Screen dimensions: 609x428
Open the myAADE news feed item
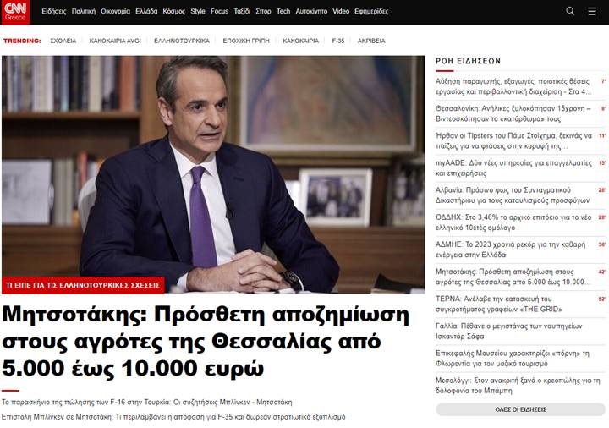click(x=514, y=167)
